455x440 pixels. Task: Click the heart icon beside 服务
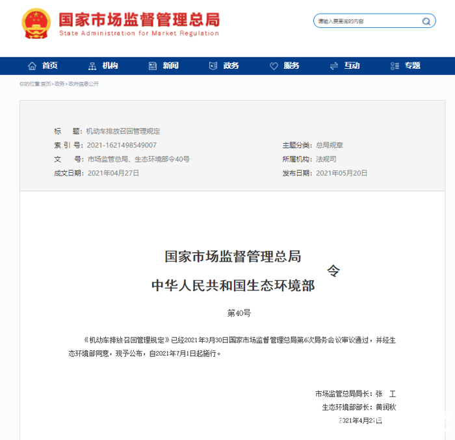(x=274, y=66)
